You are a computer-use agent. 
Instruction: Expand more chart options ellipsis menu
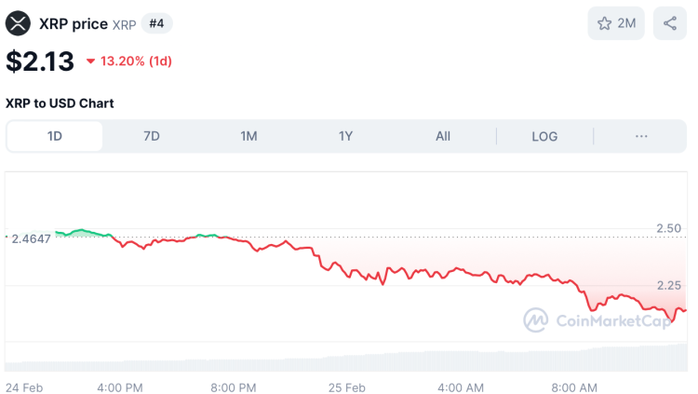641,136
